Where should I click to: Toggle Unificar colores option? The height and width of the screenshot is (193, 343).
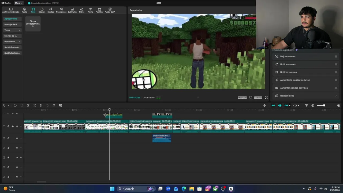[x=336, y=64]
